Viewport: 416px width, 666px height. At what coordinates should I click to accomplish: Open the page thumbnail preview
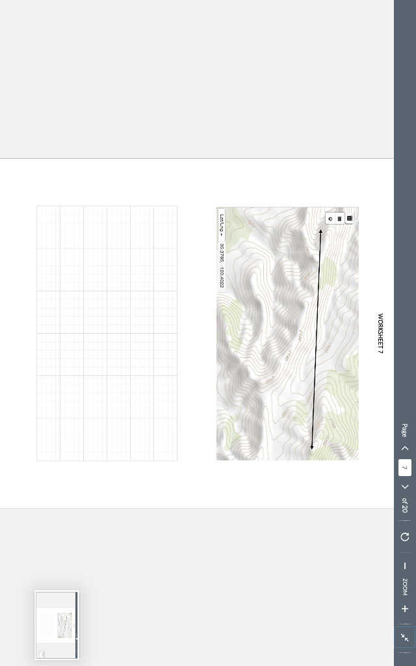[57, 625]
